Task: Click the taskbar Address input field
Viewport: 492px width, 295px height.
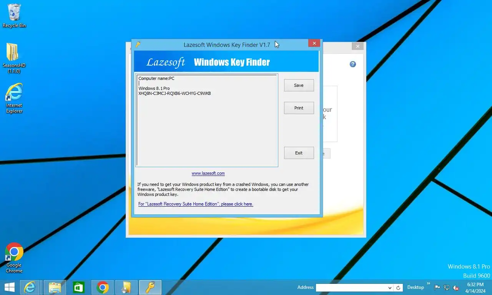Action: tap(351, 288)
